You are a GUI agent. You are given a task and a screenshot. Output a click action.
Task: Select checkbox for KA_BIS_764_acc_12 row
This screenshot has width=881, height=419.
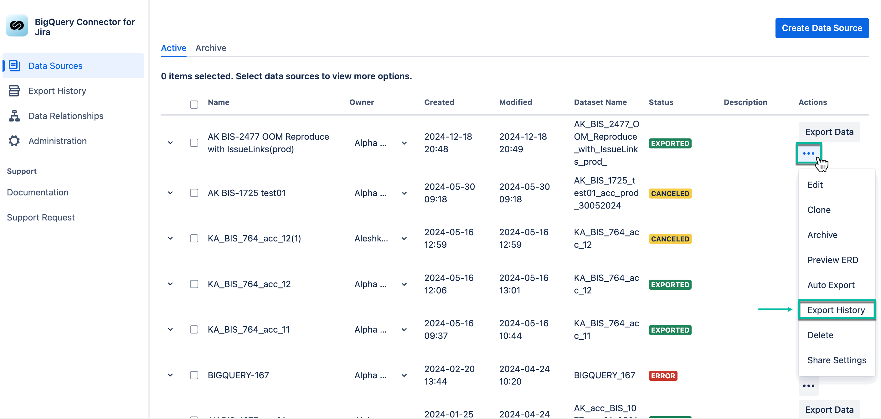click(x=194, y=284)
